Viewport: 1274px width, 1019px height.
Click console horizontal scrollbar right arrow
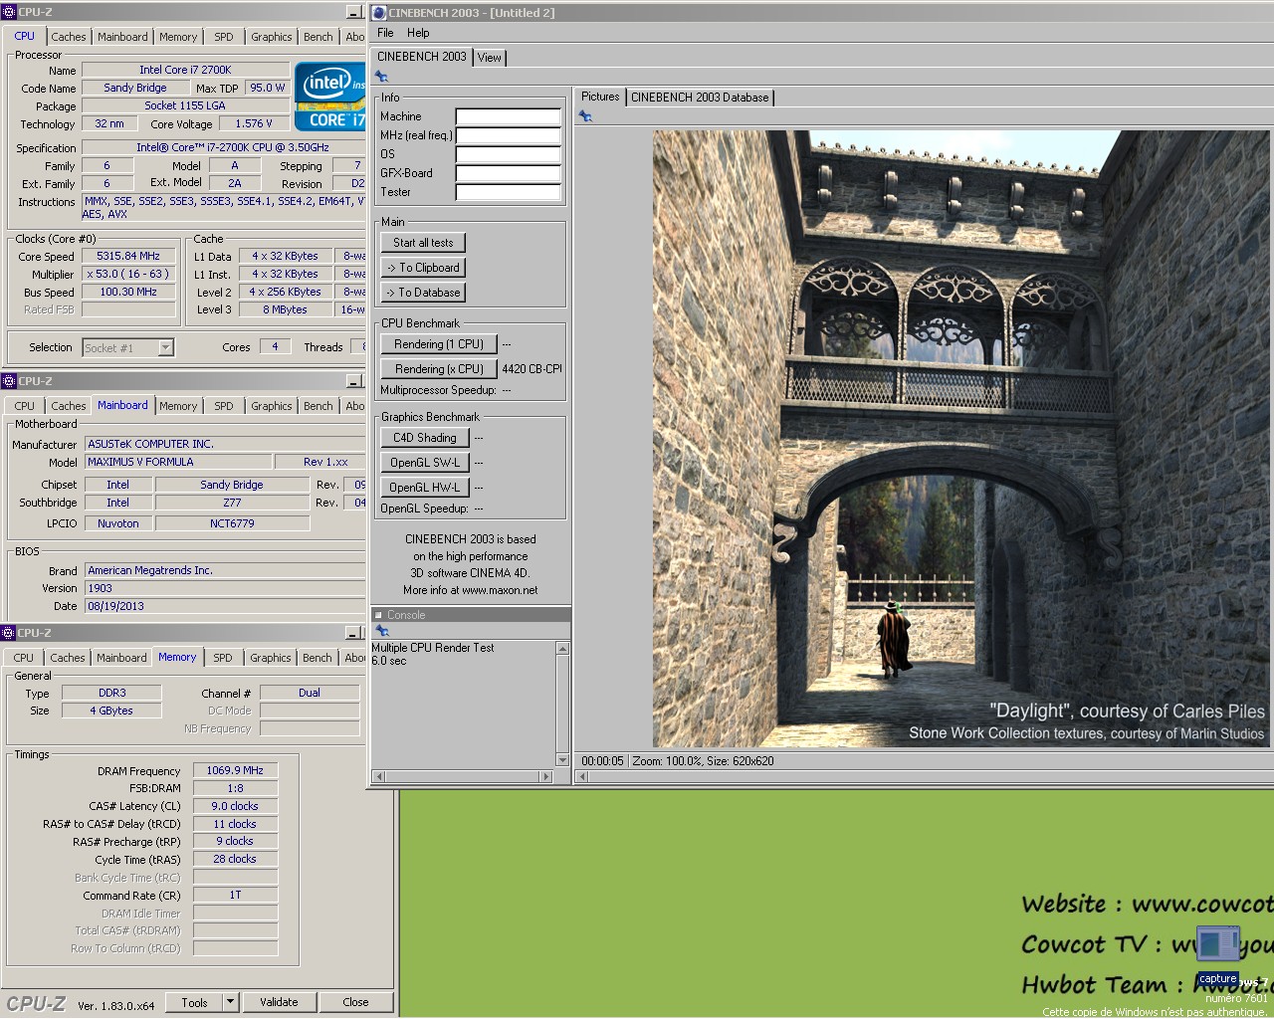(x=544, y=776)
